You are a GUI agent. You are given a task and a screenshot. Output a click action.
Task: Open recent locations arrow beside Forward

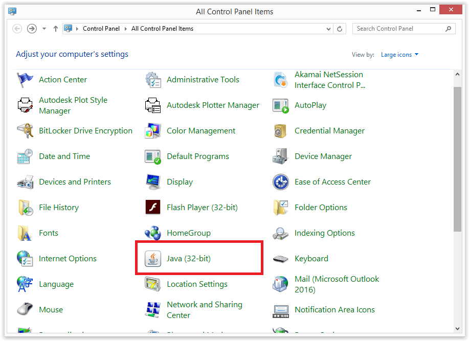(44, 29)
